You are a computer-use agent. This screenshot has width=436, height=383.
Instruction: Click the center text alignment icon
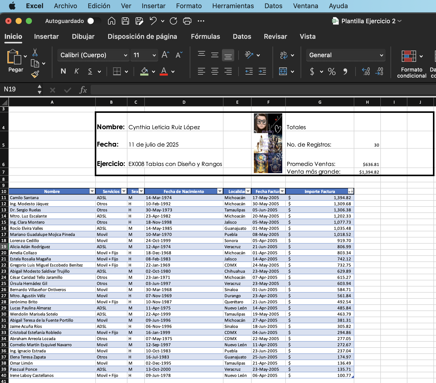215,71
